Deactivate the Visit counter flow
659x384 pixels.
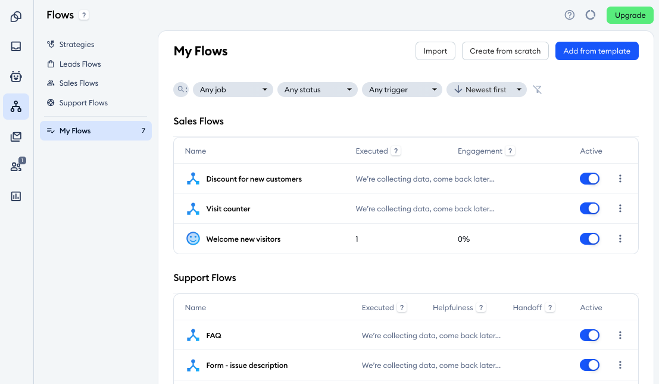click(589, 208)
